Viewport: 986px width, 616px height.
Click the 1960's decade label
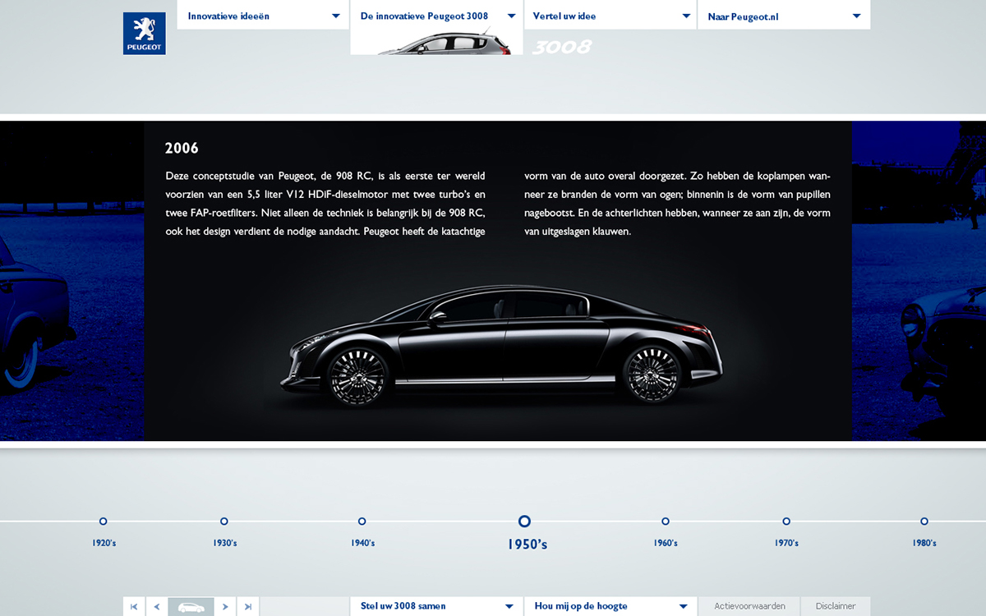(666, 543)
